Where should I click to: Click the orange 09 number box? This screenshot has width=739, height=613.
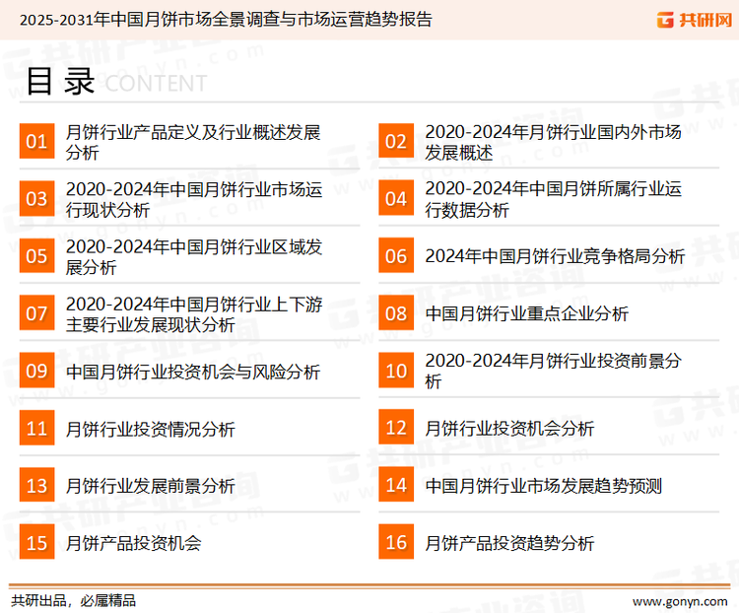[36, 371]
